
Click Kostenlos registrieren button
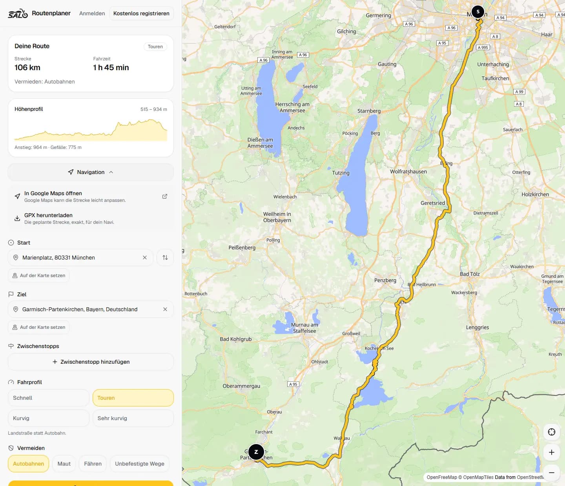[x=141, y=13]
